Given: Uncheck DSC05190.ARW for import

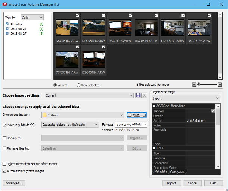Looking at the screenshot, I should coord(157,15).
